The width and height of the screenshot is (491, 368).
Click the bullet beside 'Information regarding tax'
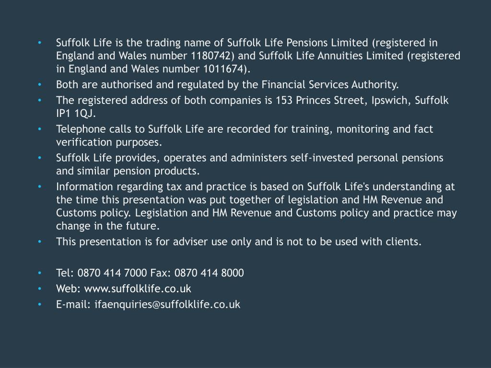[x=39, y=186]
